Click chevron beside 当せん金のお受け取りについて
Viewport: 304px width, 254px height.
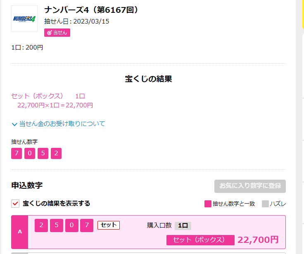(x=14, y=124)
